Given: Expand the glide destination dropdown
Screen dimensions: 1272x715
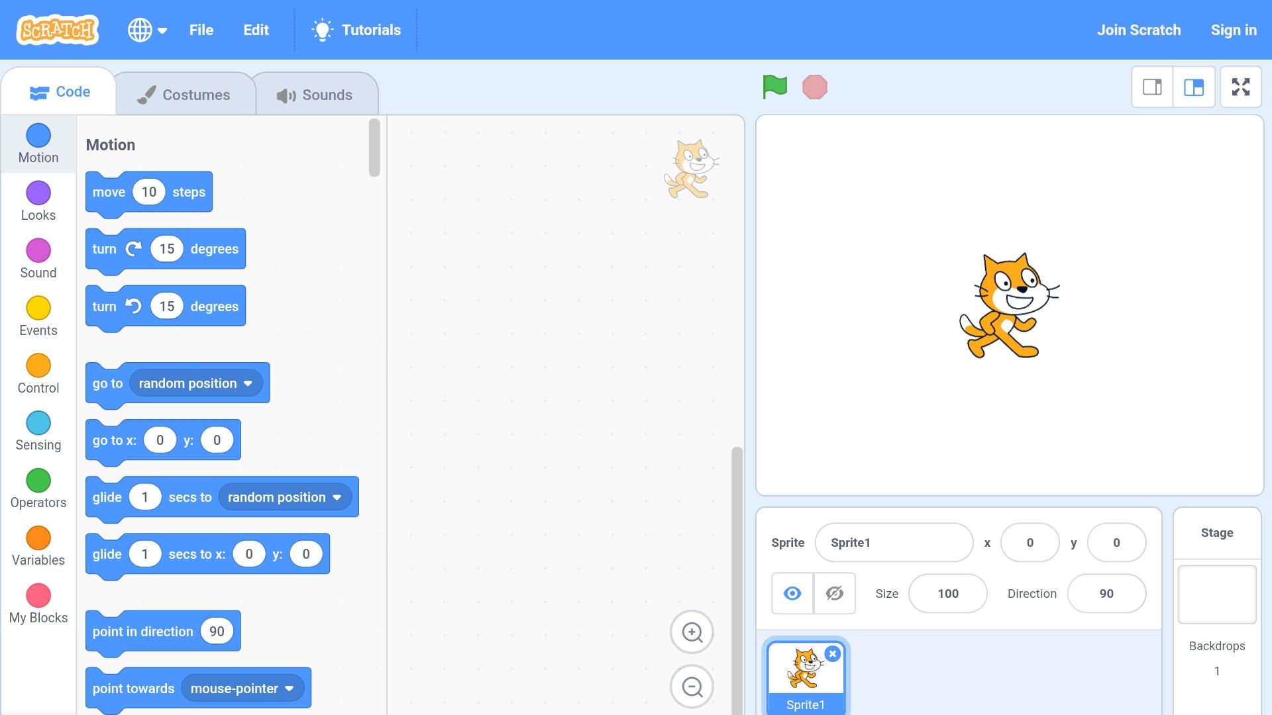Looking at the screenshot, I should click(x=335, y=497).
